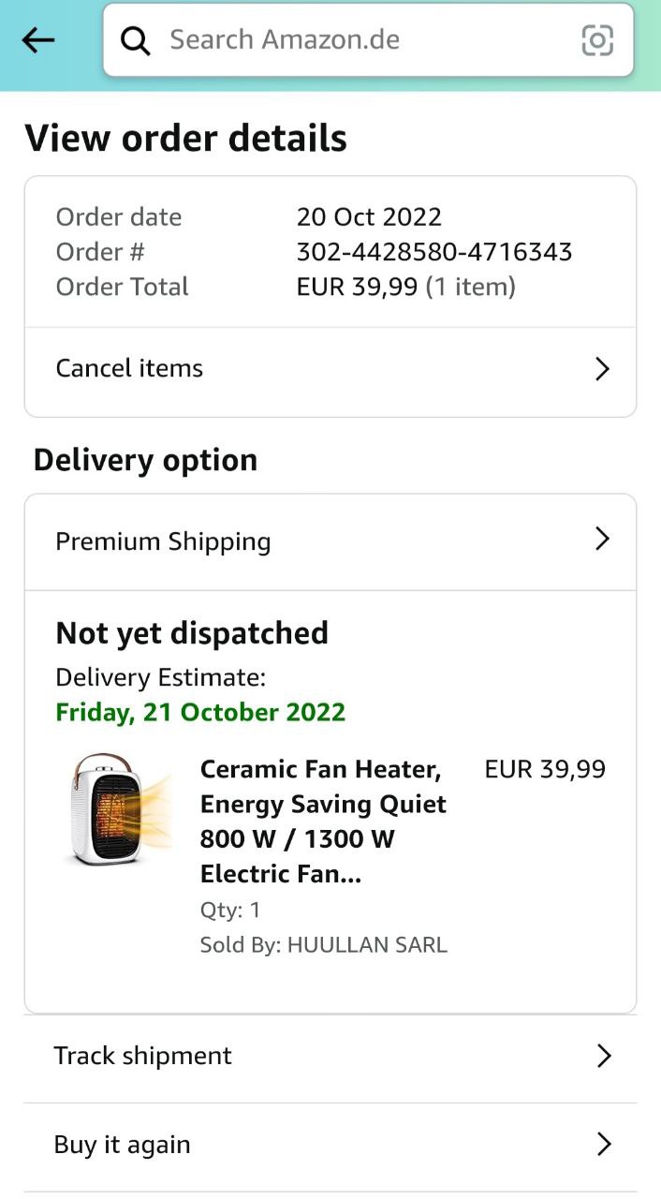Expand the Track shipment chevron

point(604,1057)
